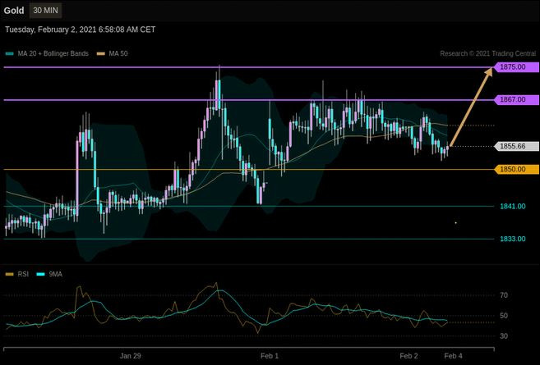Viewport: 540px width, 365px height.
Task: Click the 9MA legend color swatch
Action: pos(40,274)
